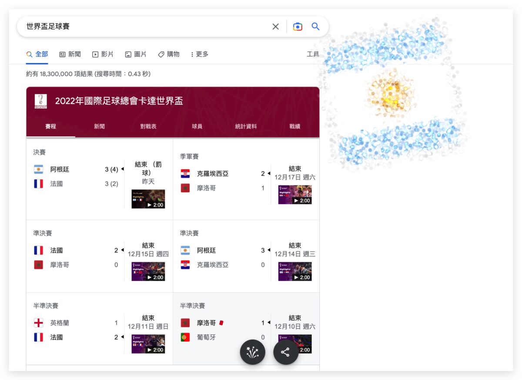Click Croatia flag in third-place match
522x380 pixels.
185,174
